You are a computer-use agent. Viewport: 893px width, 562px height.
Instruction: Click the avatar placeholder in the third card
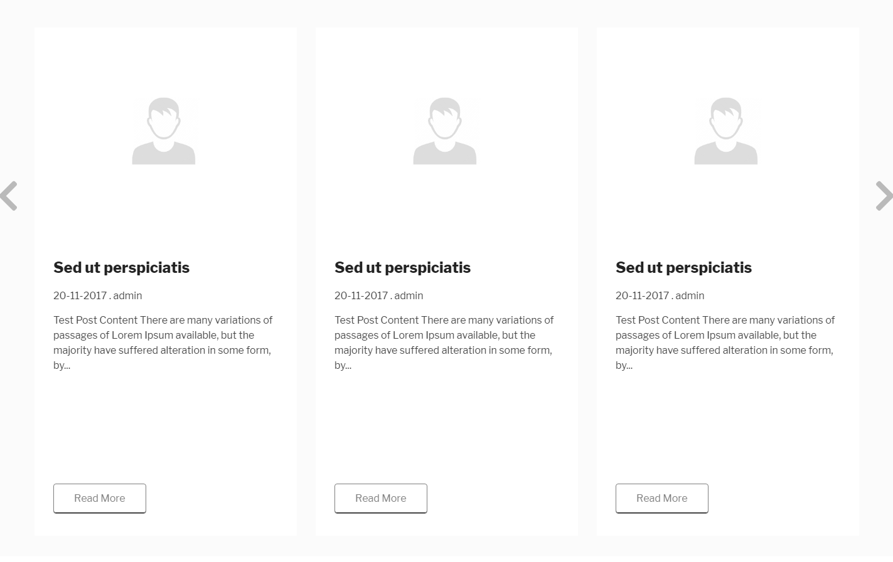[x=726, y=131]
